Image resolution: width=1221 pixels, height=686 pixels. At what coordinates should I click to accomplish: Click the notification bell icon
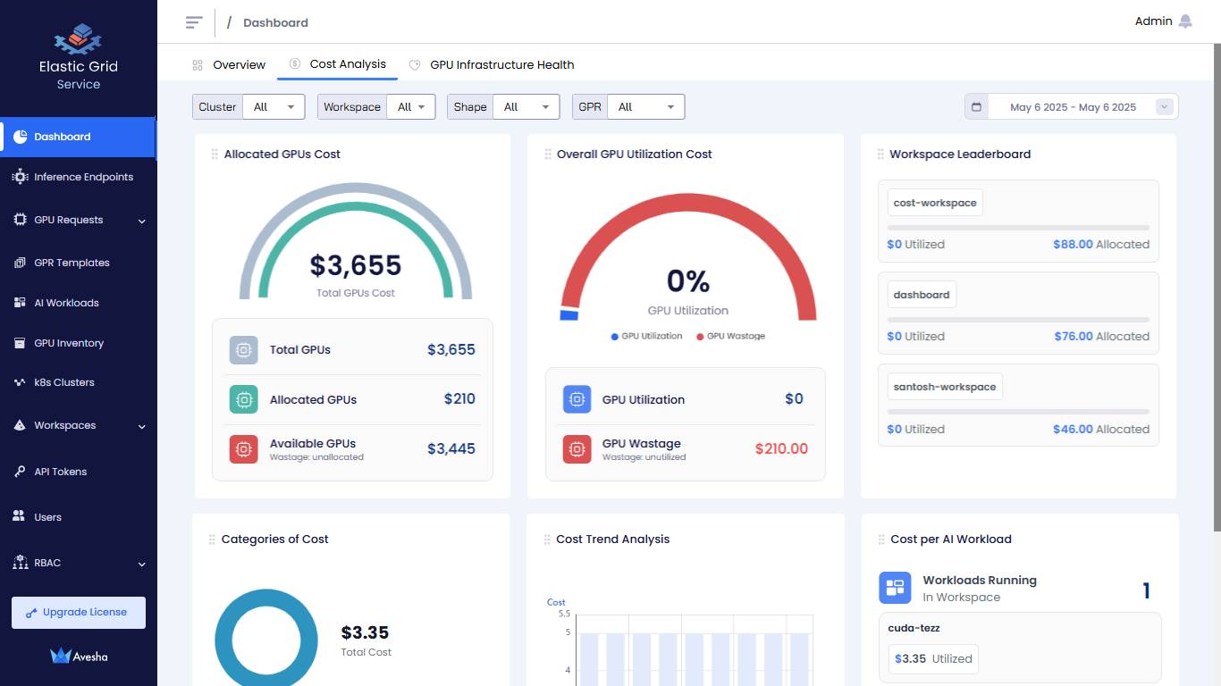(1185, 21)
